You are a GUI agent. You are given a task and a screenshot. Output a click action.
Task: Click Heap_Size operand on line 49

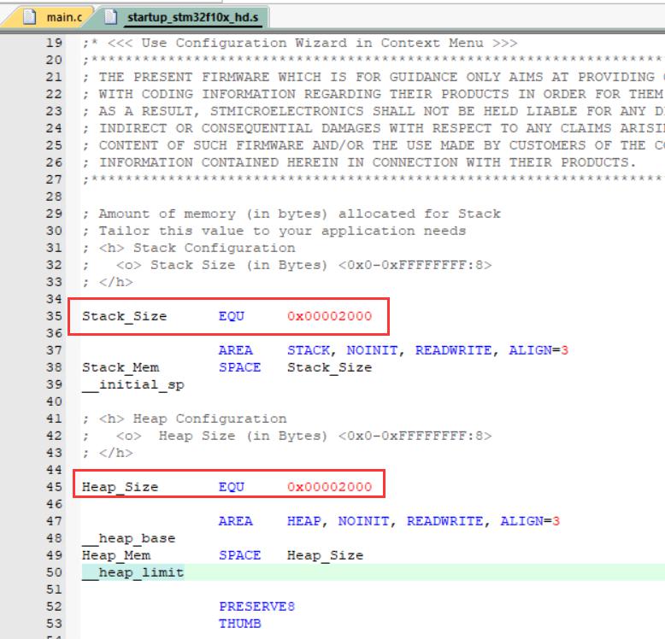pyautogui.click(x=326, y=555)
